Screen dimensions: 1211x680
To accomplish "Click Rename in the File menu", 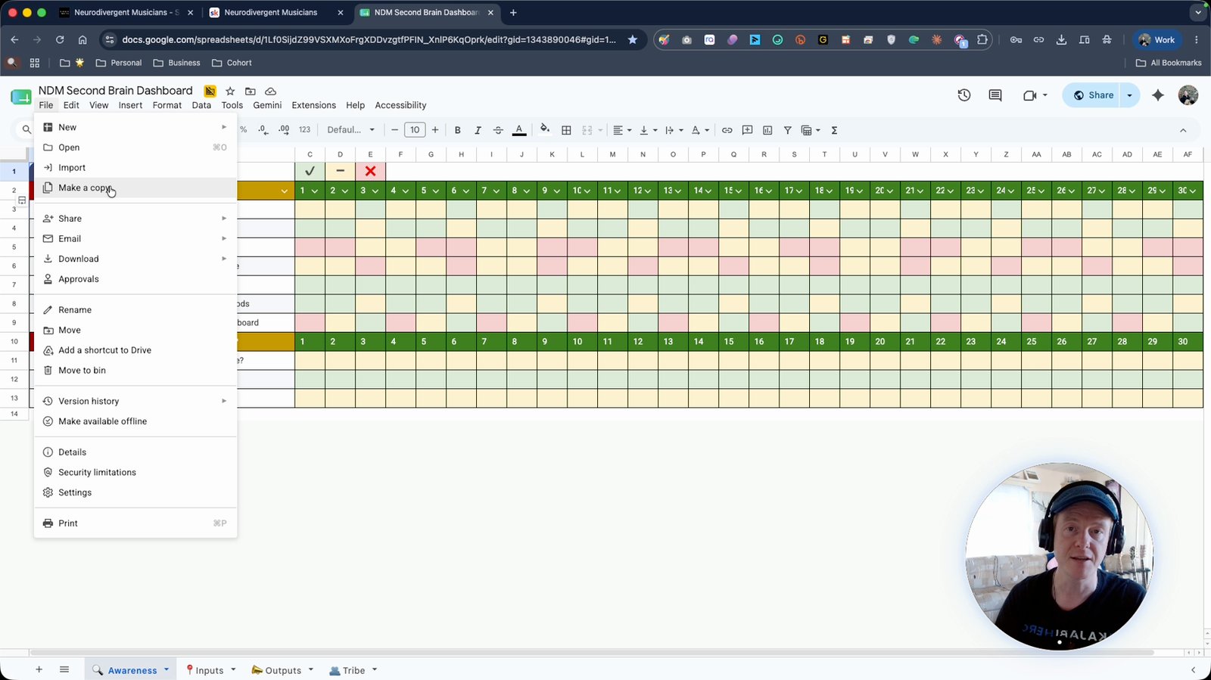I will point(135,310).
